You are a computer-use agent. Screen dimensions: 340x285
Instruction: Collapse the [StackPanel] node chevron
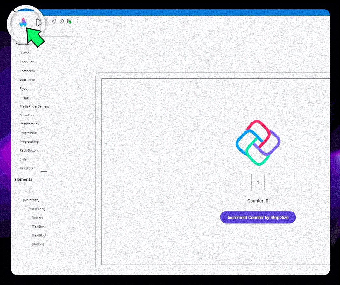24,209
